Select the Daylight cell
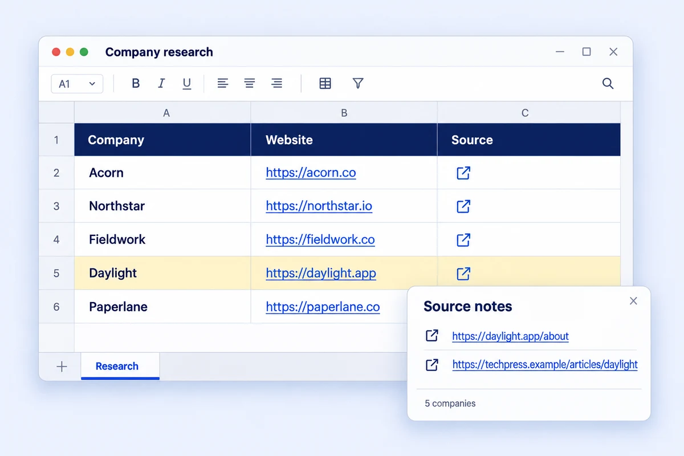The height and width of the screenshot is (456, 684). [162, 273]
